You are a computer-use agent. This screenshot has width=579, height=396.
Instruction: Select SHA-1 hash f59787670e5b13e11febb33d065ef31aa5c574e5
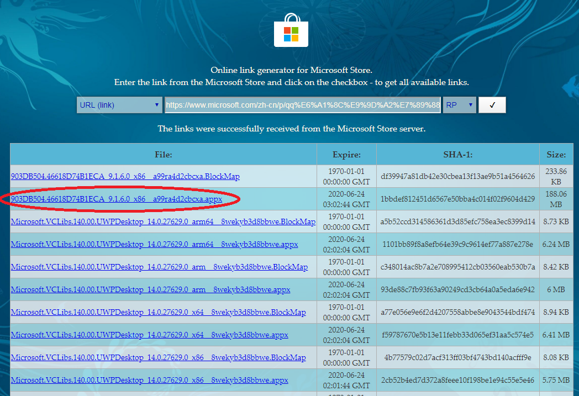pyautogui.click(x=458, y=335)
